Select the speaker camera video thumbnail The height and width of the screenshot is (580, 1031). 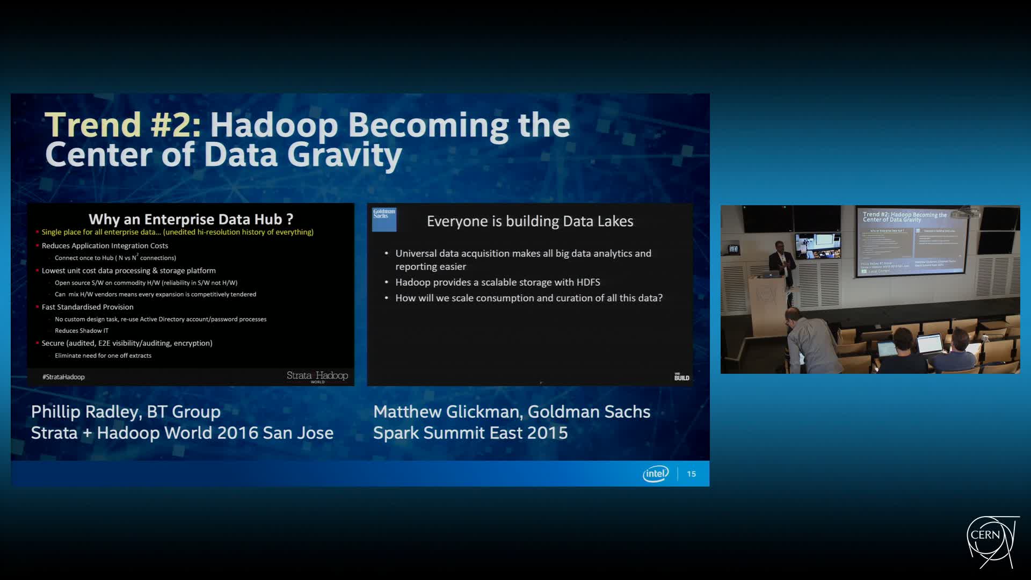[870, 289]
